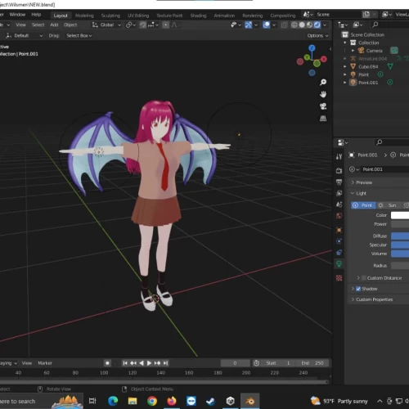Click the light Color swatch
Image resolution: width=409 pixels, height=409 pixels.
[x=400, y=215]
